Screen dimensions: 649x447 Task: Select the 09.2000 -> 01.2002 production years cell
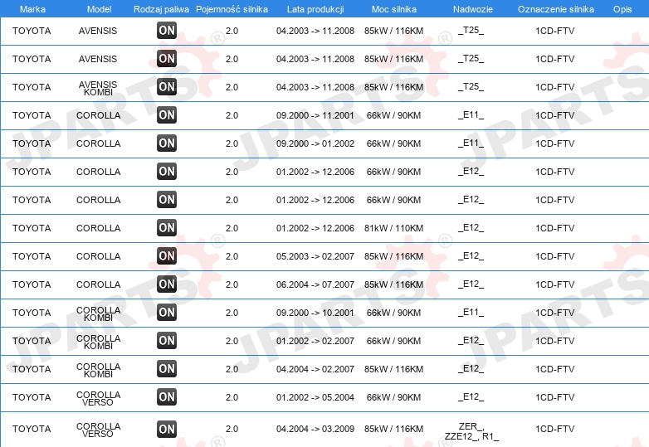(x=315, y=143)
